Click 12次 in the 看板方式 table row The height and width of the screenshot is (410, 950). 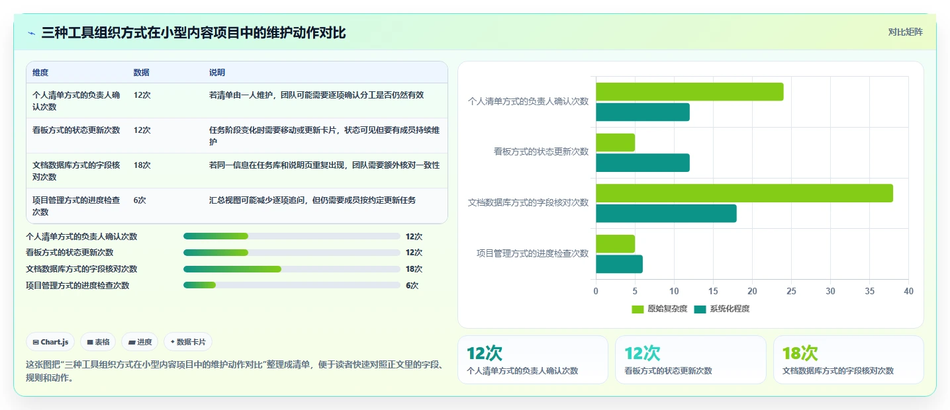[x=142, y=130]
